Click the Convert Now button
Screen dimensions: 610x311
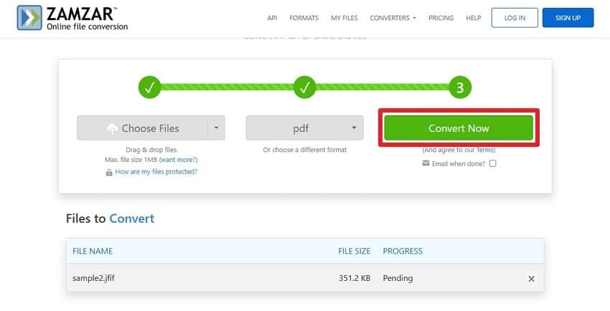pos(459,128)
